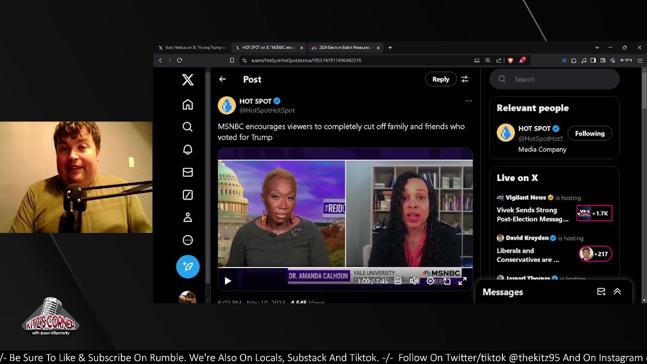Click browser back arrow
Viewport: 647px width, 364px height.
160,60
